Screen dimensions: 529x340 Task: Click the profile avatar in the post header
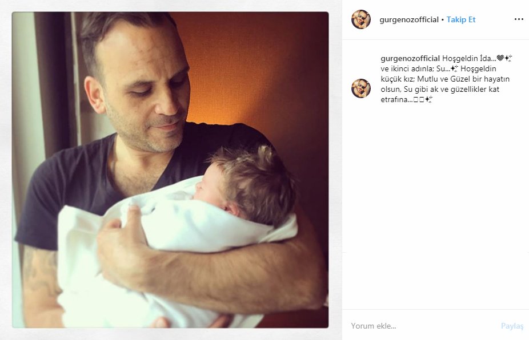click(361, 19)
